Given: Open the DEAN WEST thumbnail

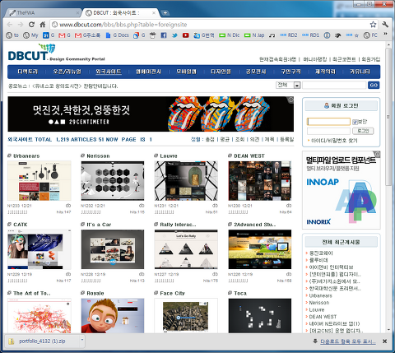Looking at the screenshot, I should coord(260,181).
